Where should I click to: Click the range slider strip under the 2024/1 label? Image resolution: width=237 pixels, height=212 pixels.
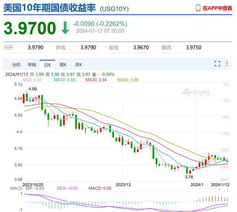(202, 188)
